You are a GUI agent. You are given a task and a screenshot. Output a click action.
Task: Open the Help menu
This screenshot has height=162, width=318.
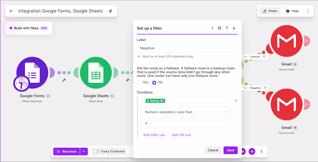pos(293,11)
